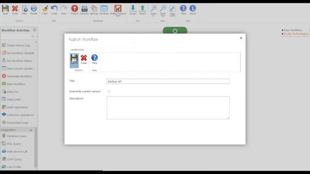The image size is (310, 174).
Task: Click the search magnifier in Workflow Activities
Action: pos(33,37)
